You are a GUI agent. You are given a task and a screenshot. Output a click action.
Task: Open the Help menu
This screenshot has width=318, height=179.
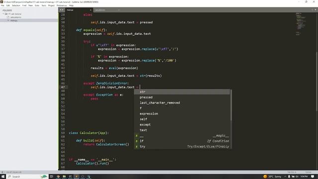tap(71, 5)
